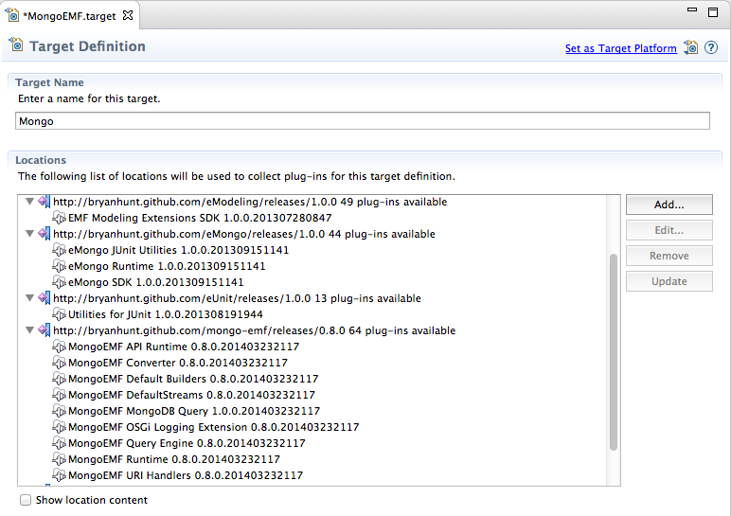Select the MongoEMF URI Handlers entry
This screenshot has width=731, height=516.
coord(186,475)
